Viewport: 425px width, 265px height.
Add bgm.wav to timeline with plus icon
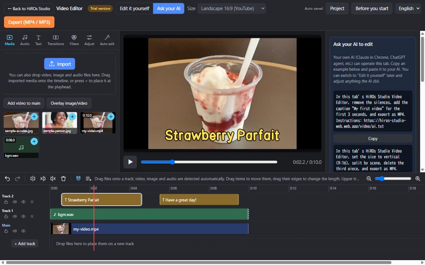pyautogui.click(x=34, y=141)
